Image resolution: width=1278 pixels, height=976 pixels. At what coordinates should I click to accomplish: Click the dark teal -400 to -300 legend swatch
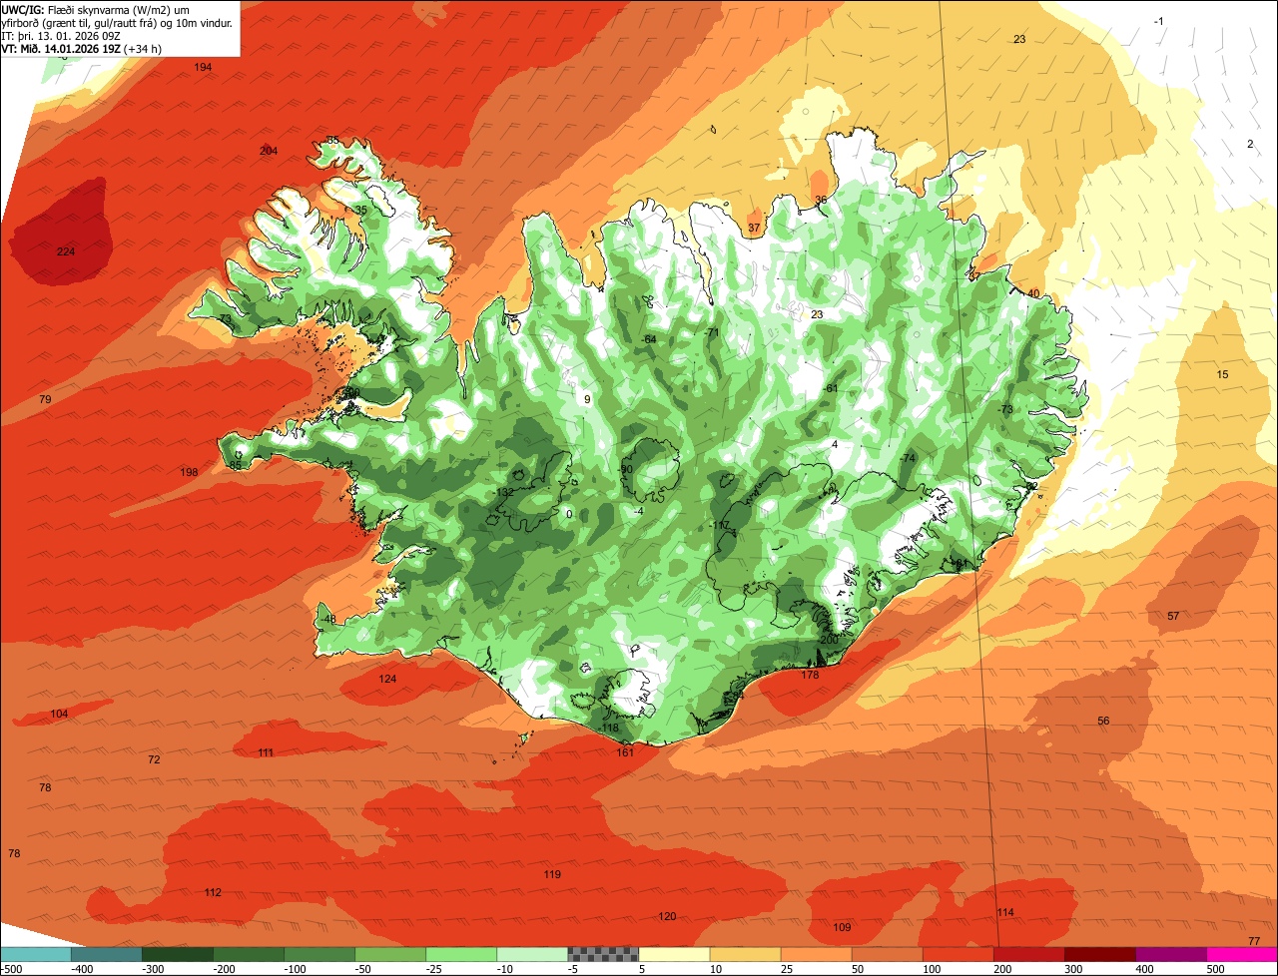click(106, 954)
